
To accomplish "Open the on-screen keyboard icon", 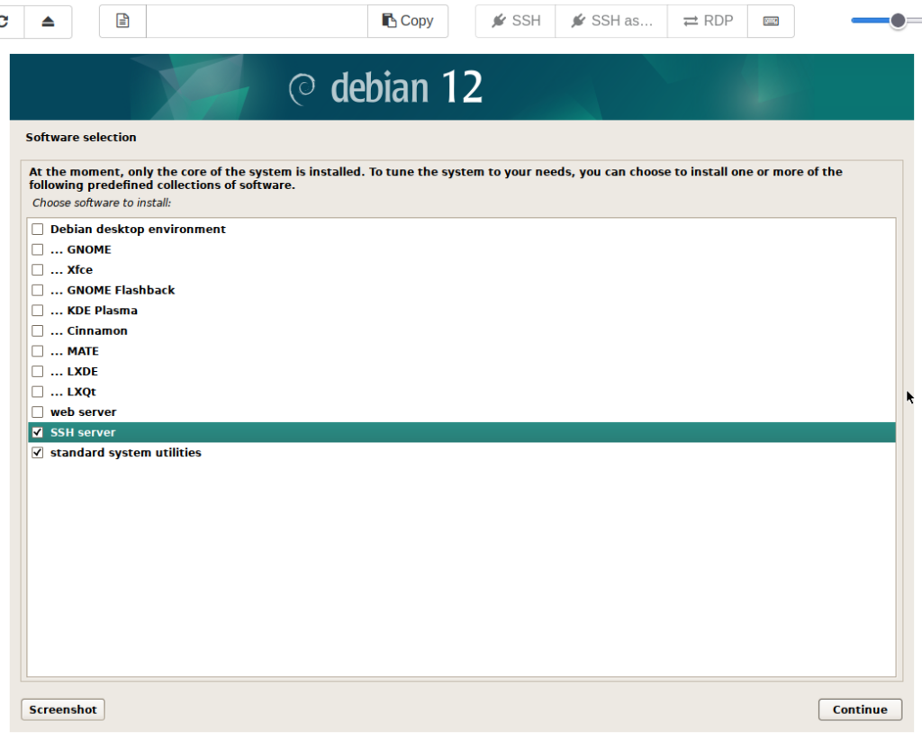I will point(771,21).
